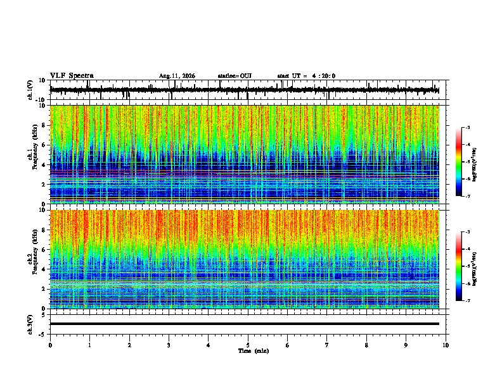Screen dimensions: 502x387
Task: Click the ch.2 spectrogram color scale bar
Action: click(459, 266)
